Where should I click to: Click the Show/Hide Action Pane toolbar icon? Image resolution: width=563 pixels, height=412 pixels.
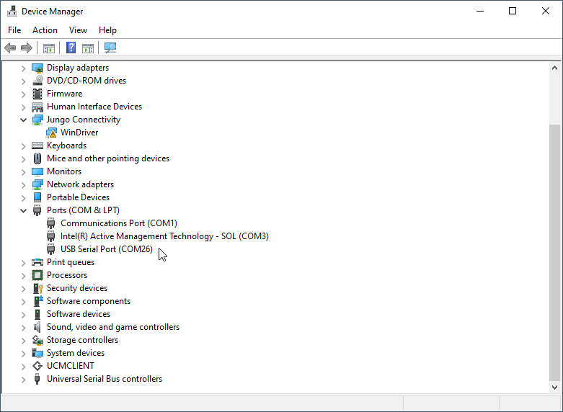[x=88, y=48]
